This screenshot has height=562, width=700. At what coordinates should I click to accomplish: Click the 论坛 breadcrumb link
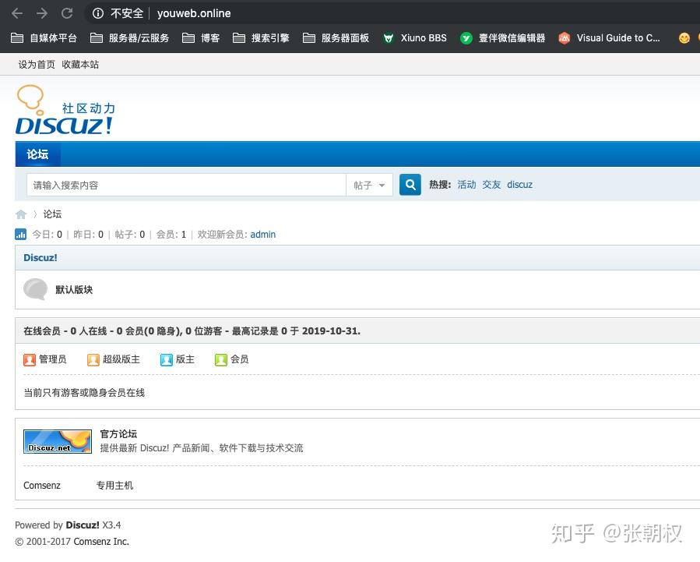(x=52, y=214)
